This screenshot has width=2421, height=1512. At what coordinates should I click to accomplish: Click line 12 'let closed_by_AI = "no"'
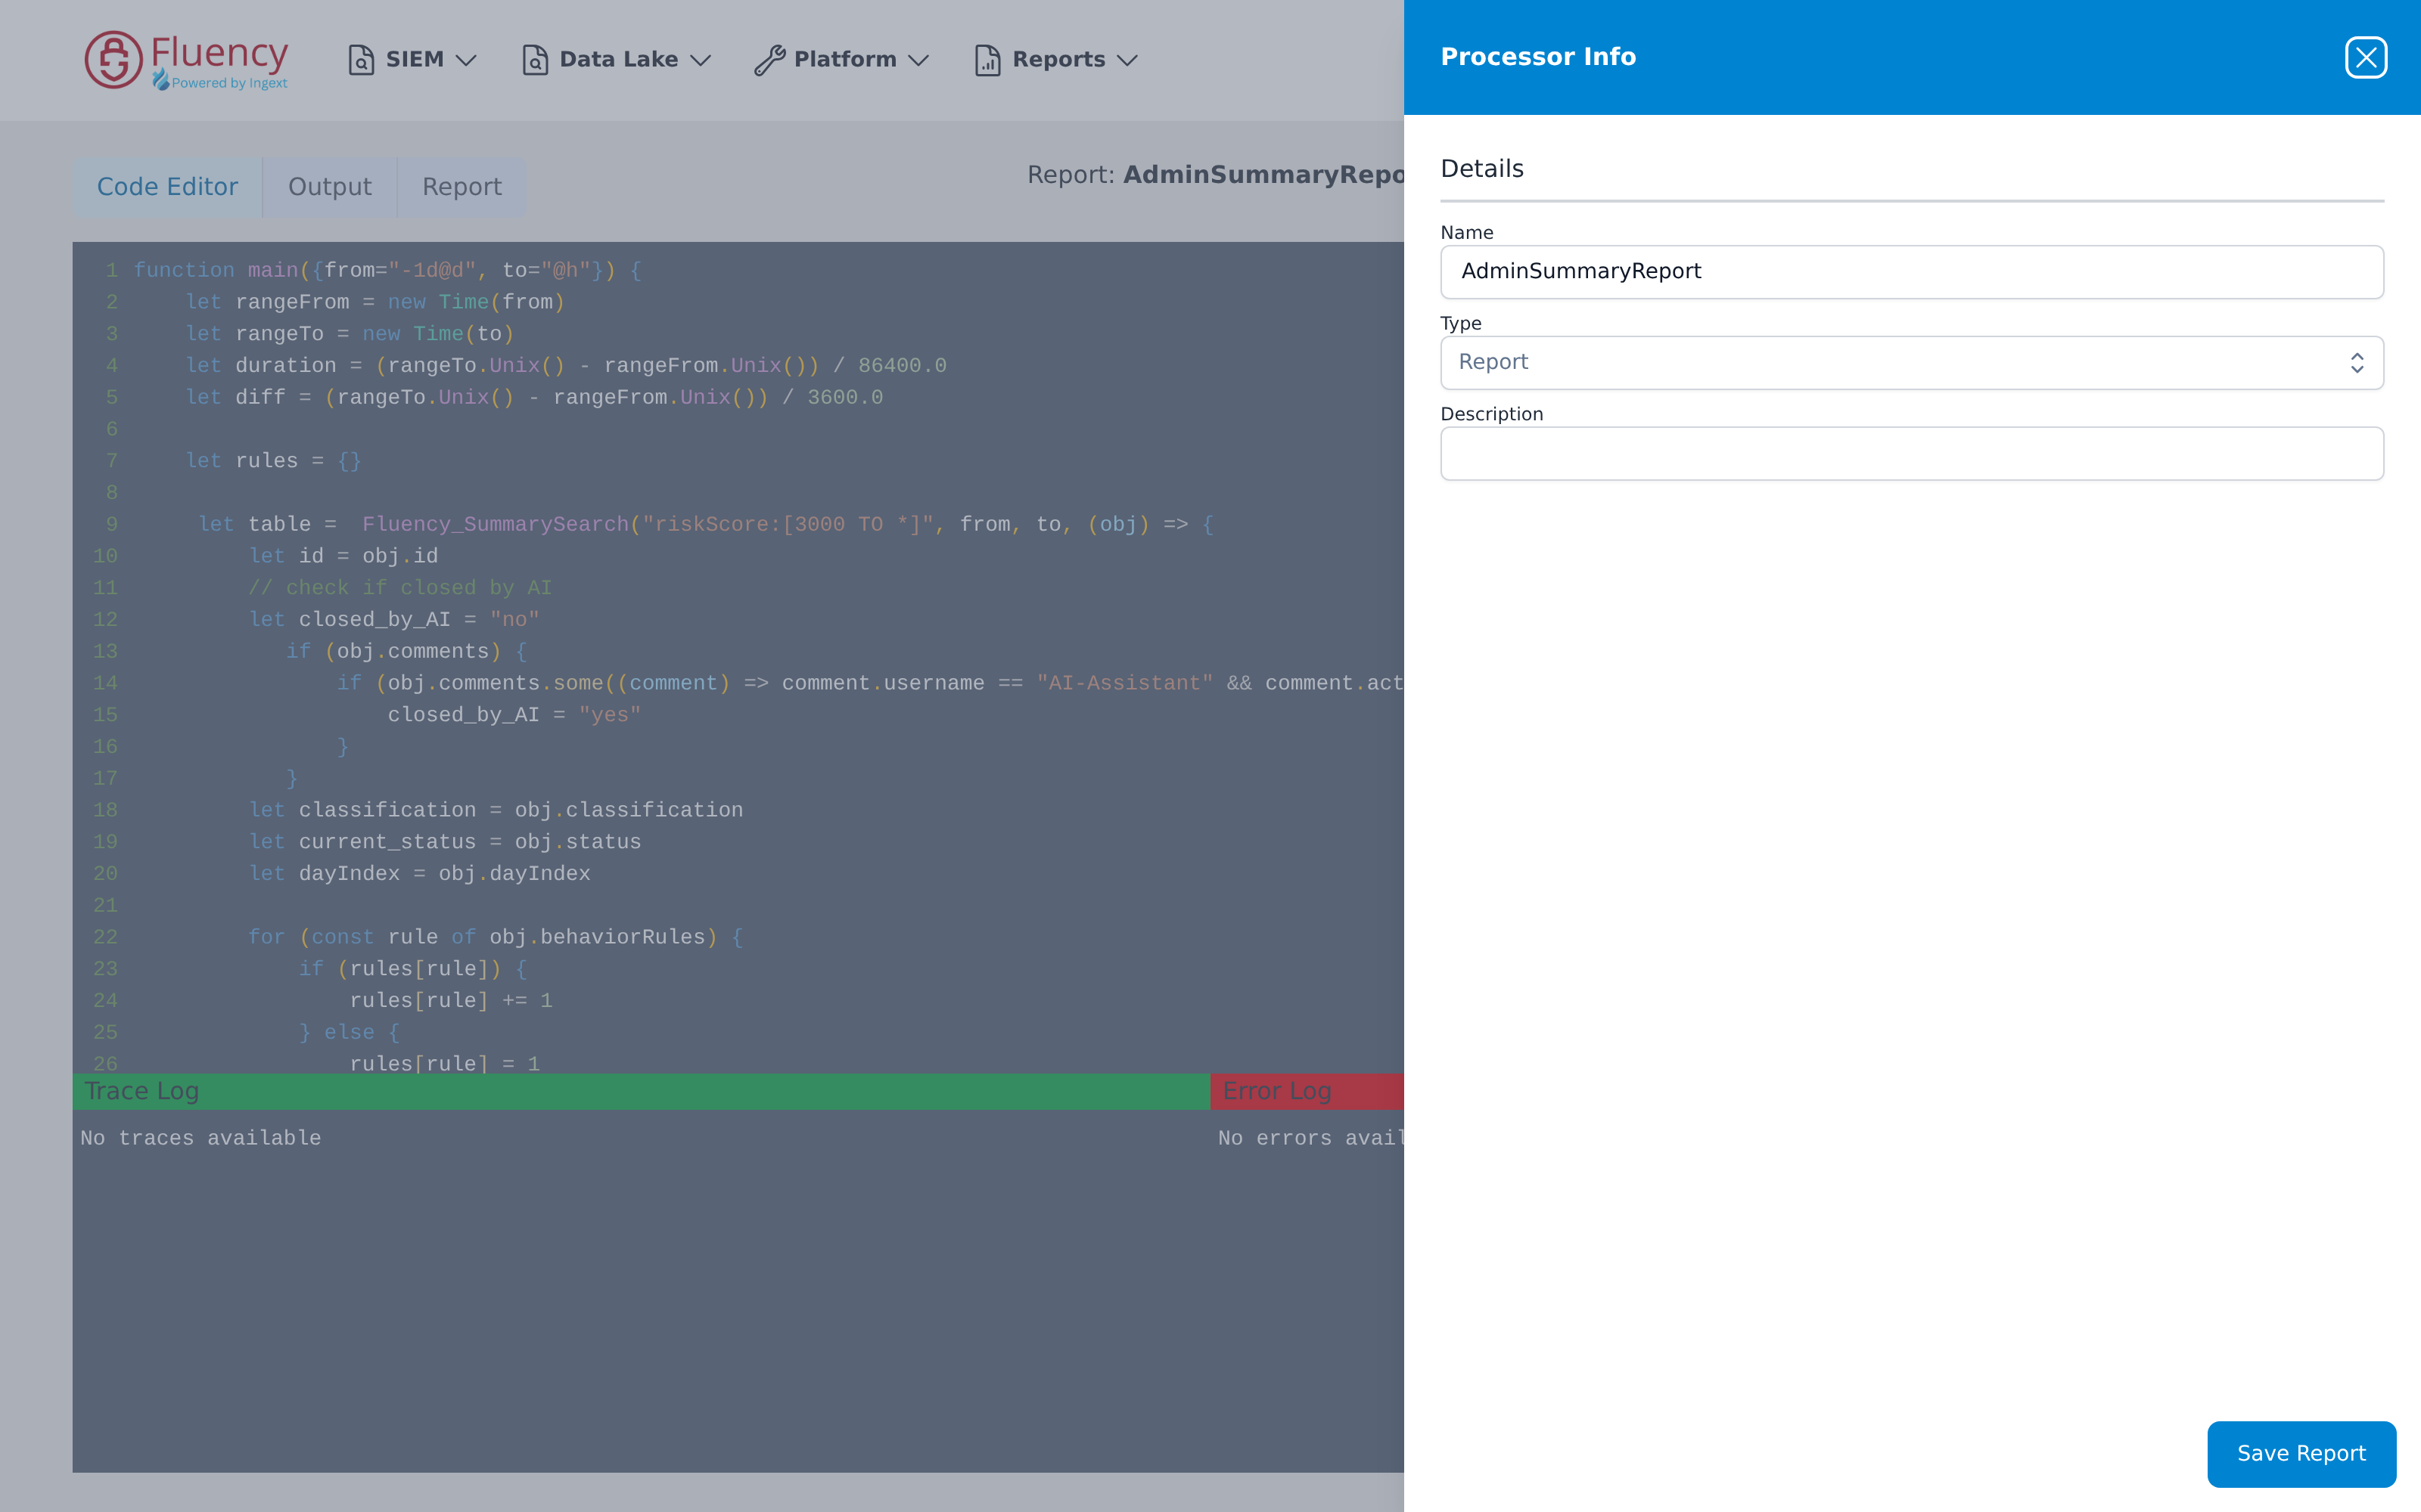pyautogui.click(x=394, y=620)
